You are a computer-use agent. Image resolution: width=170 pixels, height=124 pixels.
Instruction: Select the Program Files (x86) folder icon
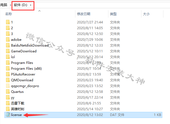[8, 68]
